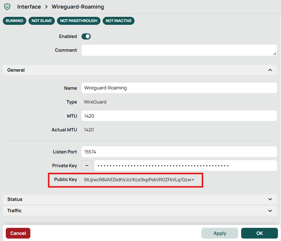Expand the Status section

coord(140,199)
